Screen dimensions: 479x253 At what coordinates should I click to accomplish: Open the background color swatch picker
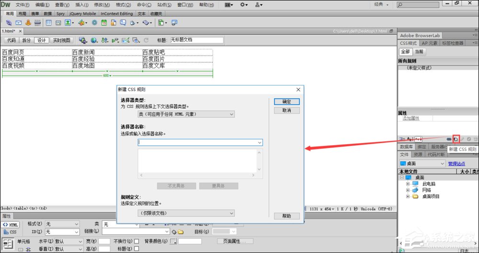[x=173, y=241]
